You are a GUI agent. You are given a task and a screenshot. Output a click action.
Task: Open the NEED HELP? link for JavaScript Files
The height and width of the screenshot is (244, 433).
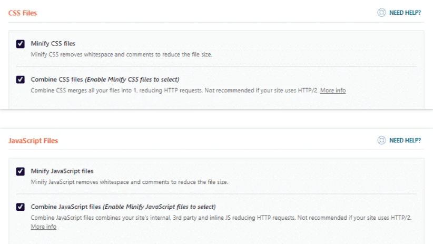pos(405,141)
